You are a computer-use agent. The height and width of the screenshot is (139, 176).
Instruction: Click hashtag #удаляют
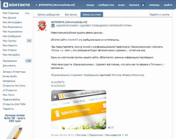(77, 75)
